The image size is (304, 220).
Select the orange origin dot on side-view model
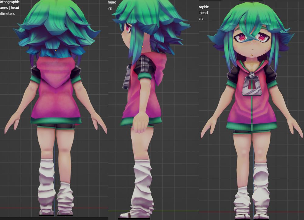(143, 47)
